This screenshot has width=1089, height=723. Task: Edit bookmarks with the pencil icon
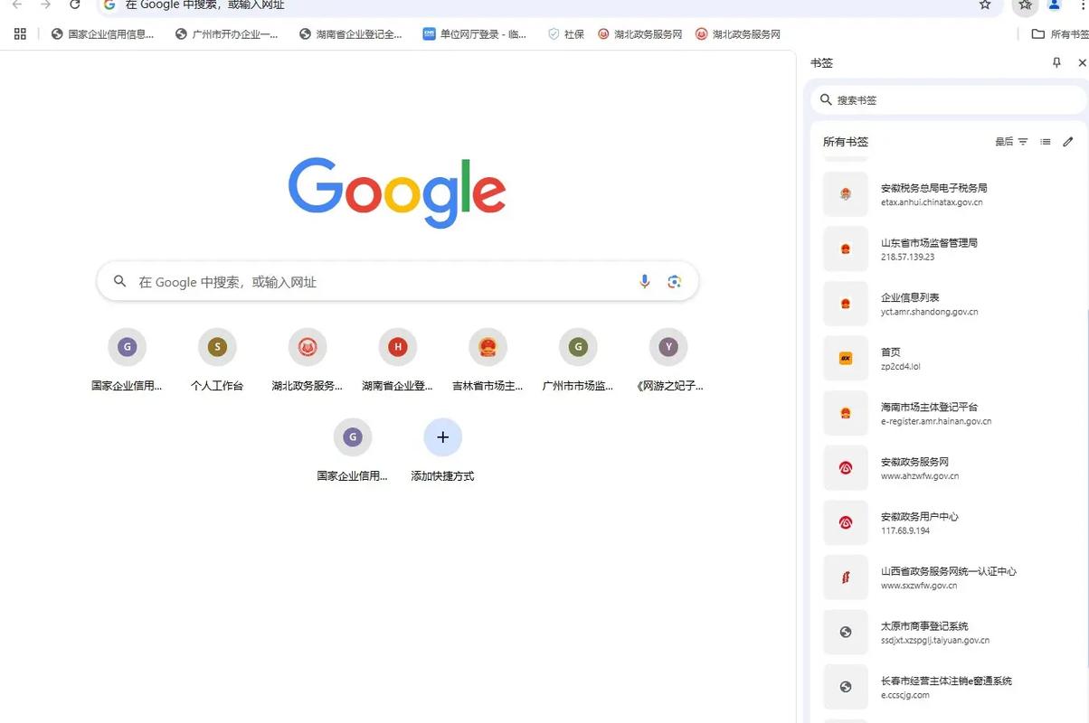[x=1068, y=142]
